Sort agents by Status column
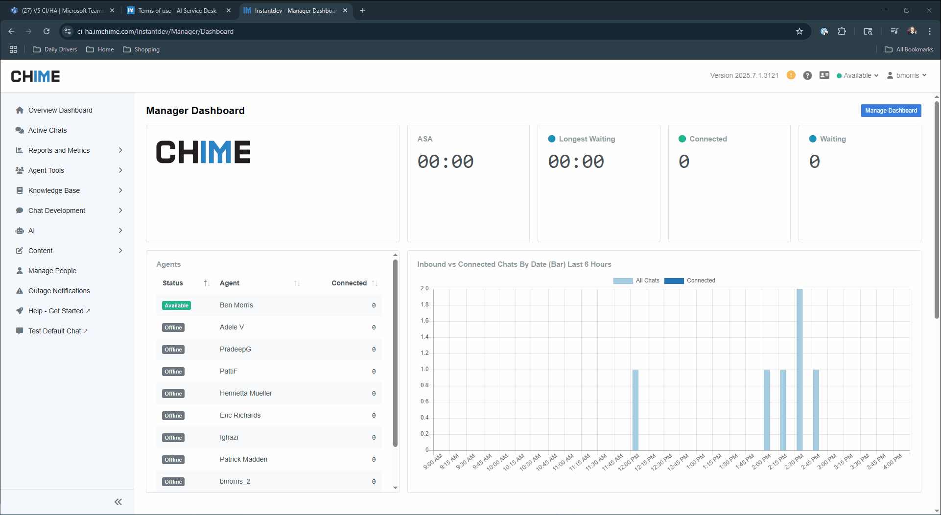941x515 pixels. coord(186,283)
